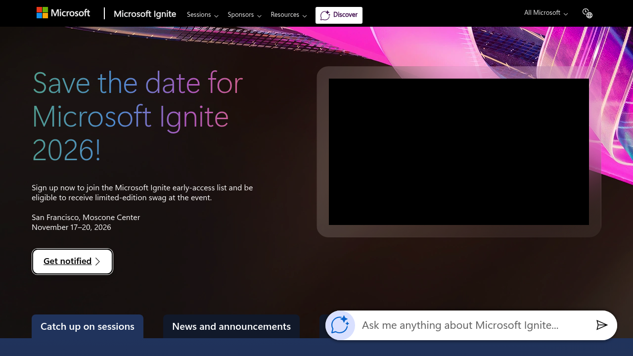Click the Discover button

(x=339, y=15)
